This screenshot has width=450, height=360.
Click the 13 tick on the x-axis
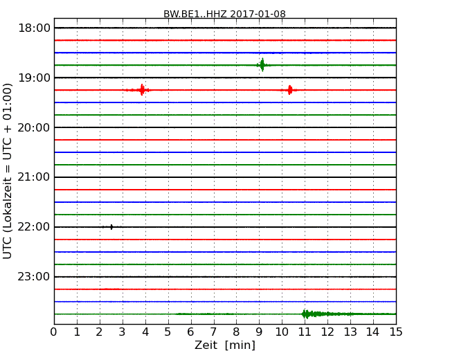pyautogui.click(x=350, y=332)
